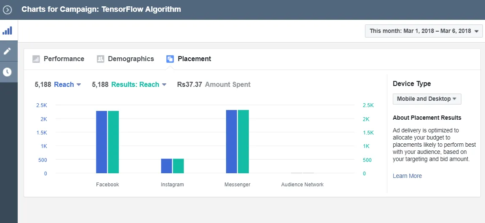This screenshot has width=485, height=223.
Task: Switch to the Demographics tab
Action: point(131,59)
